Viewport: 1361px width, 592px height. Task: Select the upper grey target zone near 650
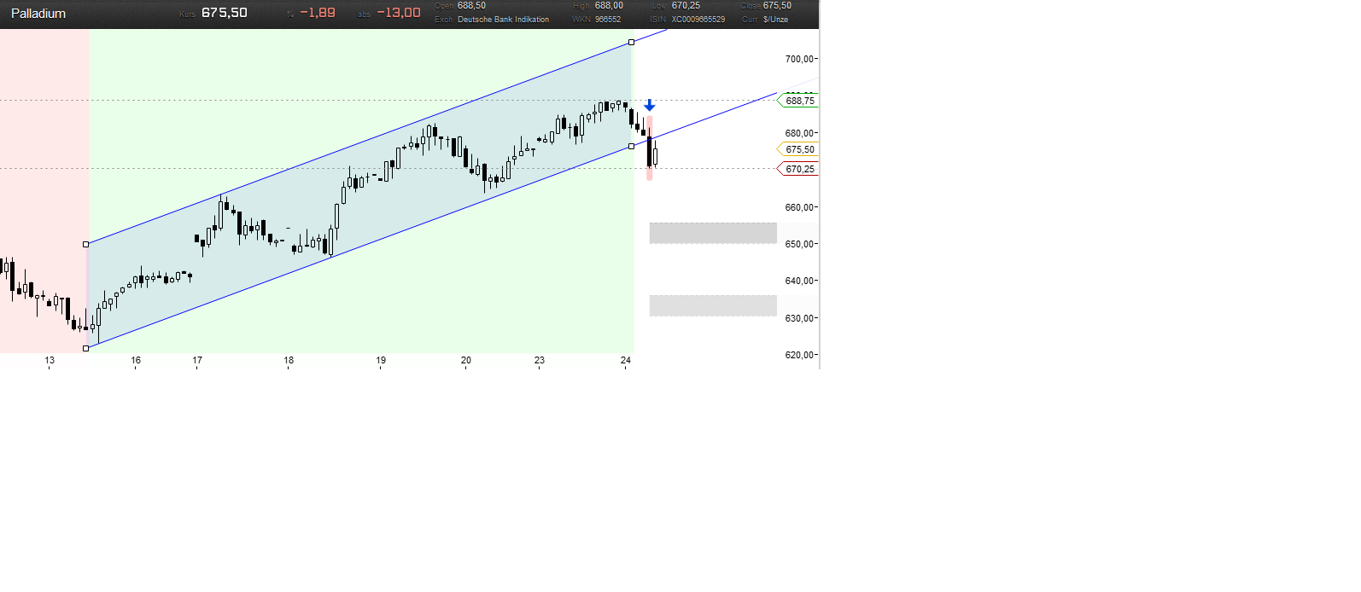[713, 233]
